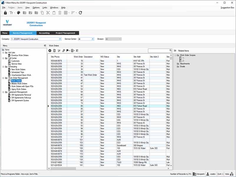
Task: Open the Company dropdown
Action: click(x=60, y=39)
